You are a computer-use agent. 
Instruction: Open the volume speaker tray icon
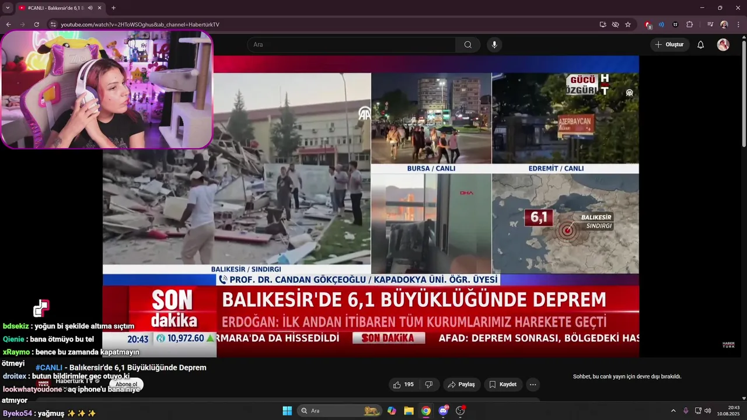708,411
